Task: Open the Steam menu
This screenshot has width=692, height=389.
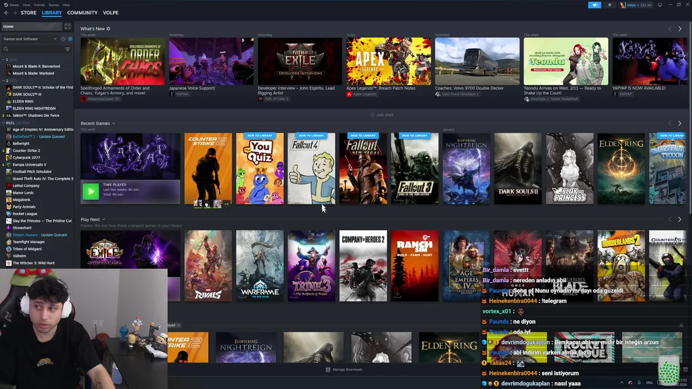Action: [14, 5]
